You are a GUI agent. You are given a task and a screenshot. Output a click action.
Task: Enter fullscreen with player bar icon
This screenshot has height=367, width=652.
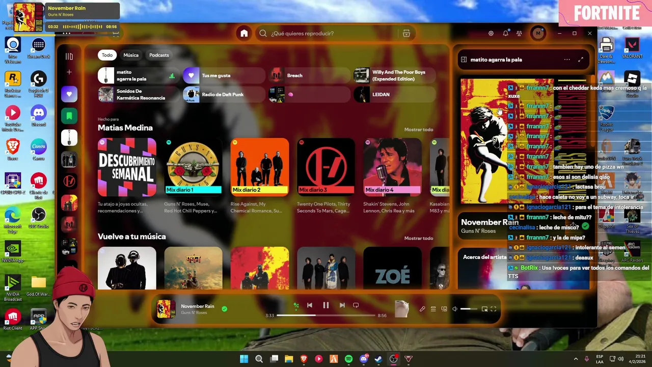pos(494,309)
